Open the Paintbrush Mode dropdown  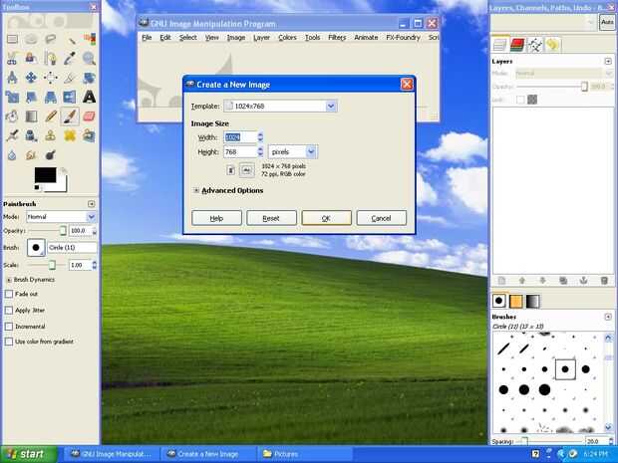[x=61, y=216]
